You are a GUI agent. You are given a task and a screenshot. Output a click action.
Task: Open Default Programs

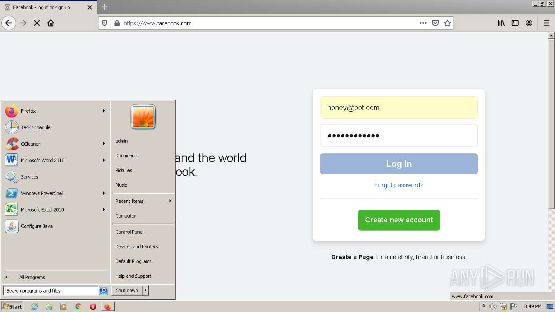pyautogui.click(x=143, y=261)
